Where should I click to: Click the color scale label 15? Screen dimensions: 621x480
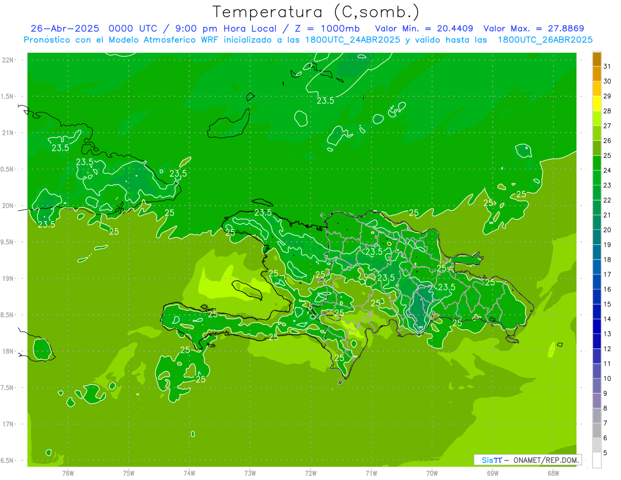[608, 304]
